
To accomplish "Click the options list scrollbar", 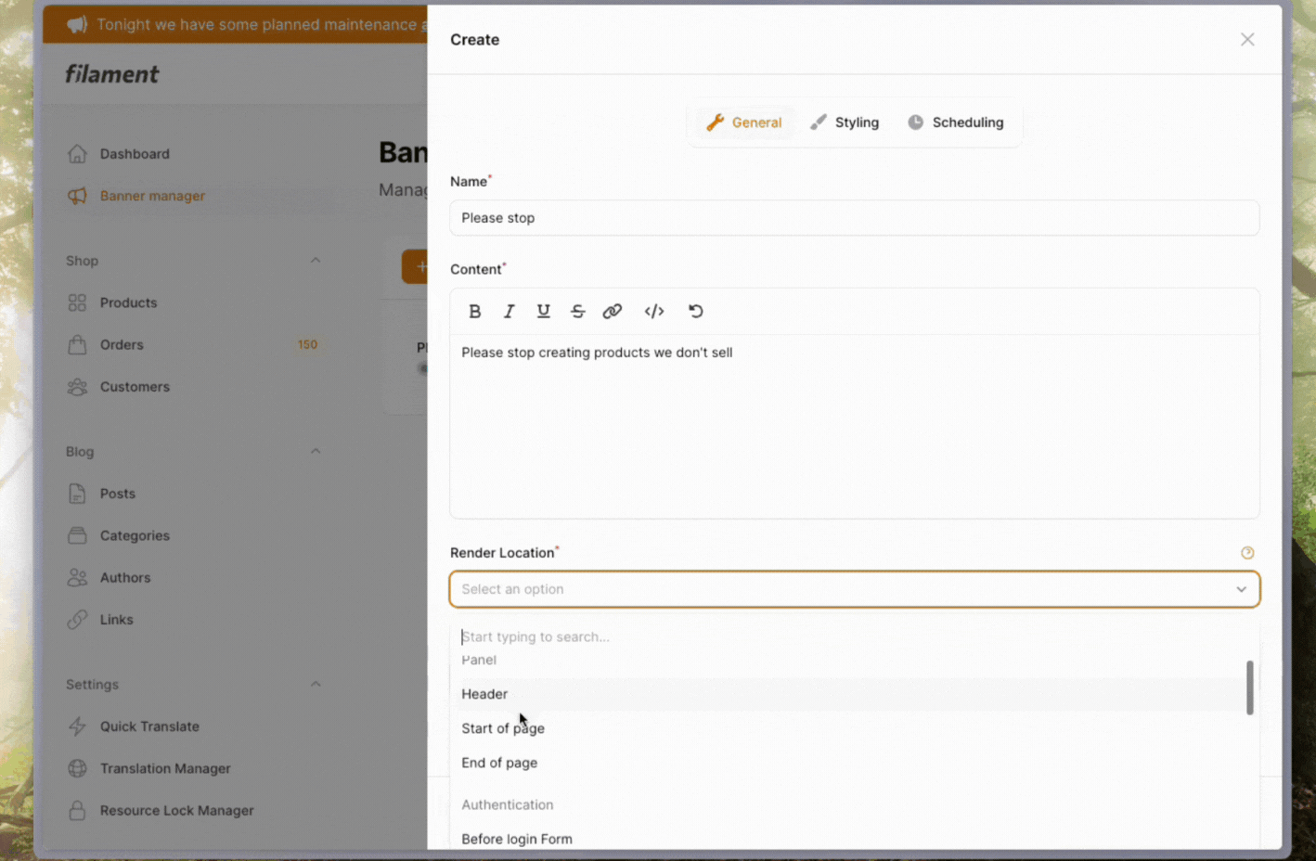I will [1249, 688].
